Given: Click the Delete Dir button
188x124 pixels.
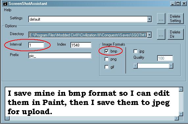Looking at the screenshot, I should pyautogui.click(x=176, y=34).
